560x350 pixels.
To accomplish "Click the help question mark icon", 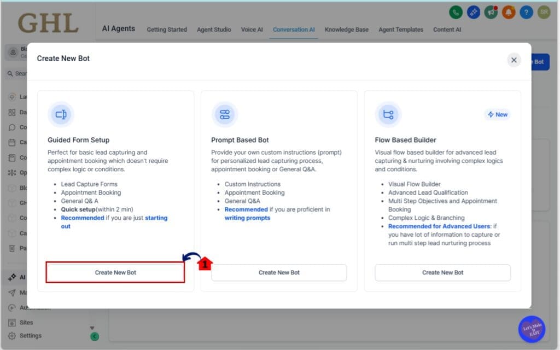I will pos(526,11).
